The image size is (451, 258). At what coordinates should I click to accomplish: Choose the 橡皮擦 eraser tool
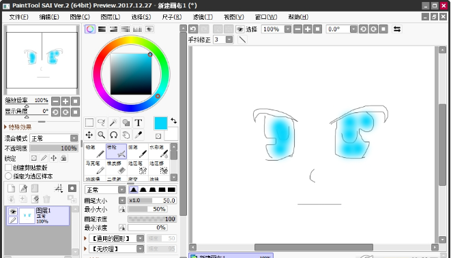tap(116, 167)
